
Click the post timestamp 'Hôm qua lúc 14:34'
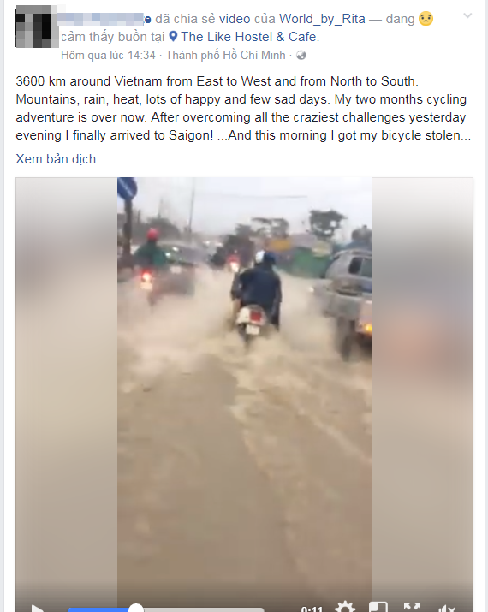(108, 55)
